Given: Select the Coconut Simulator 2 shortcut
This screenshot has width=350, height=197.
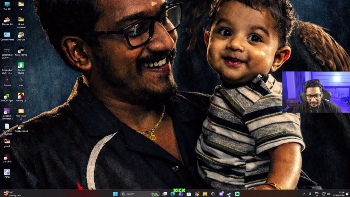Looking at the screenshot, I should click(x=7, y=114).
